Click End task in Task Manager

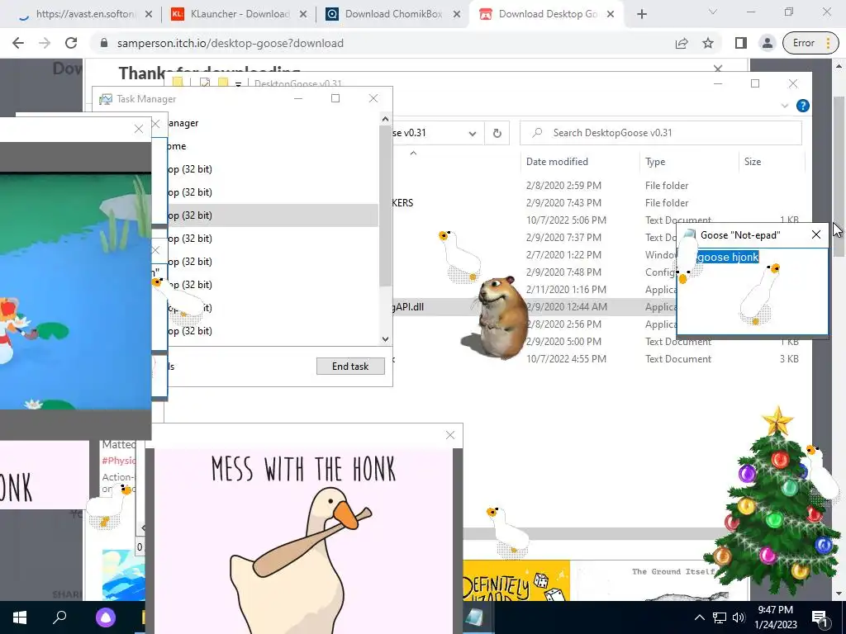[x=350, y=366]
